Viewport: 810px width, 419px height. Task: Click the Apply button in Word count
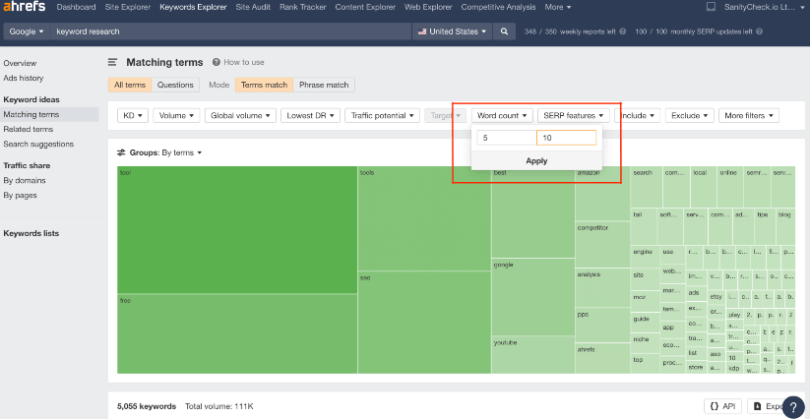point(536,160)
